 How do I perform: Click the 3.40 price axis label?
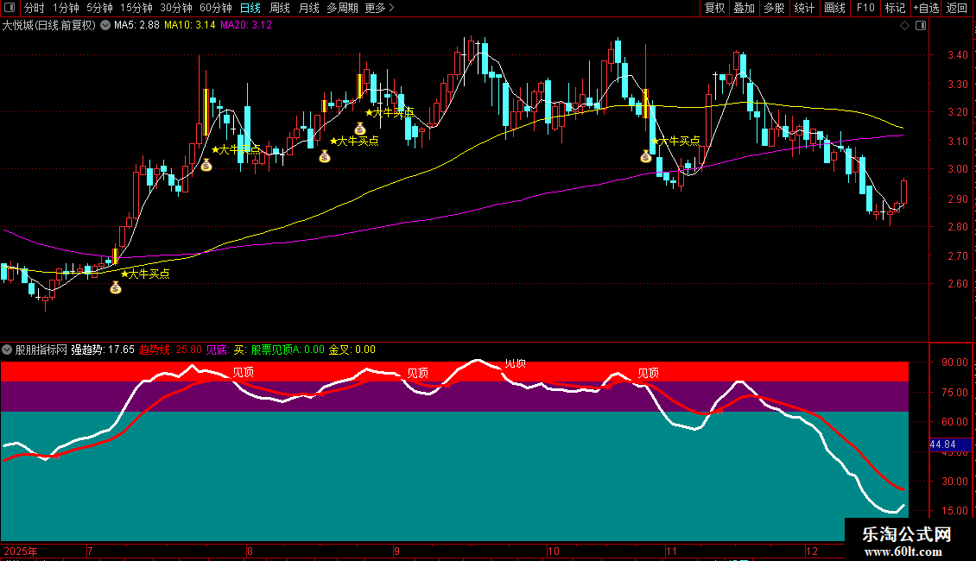point(957,55)
